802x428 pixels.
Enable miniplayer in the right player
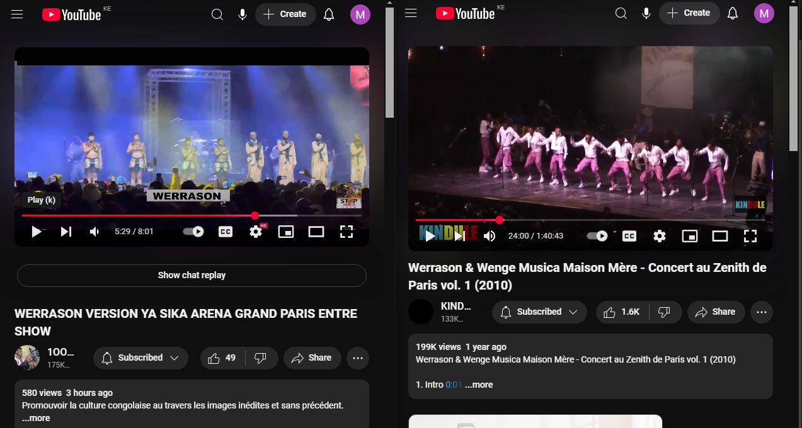[690, 236]
